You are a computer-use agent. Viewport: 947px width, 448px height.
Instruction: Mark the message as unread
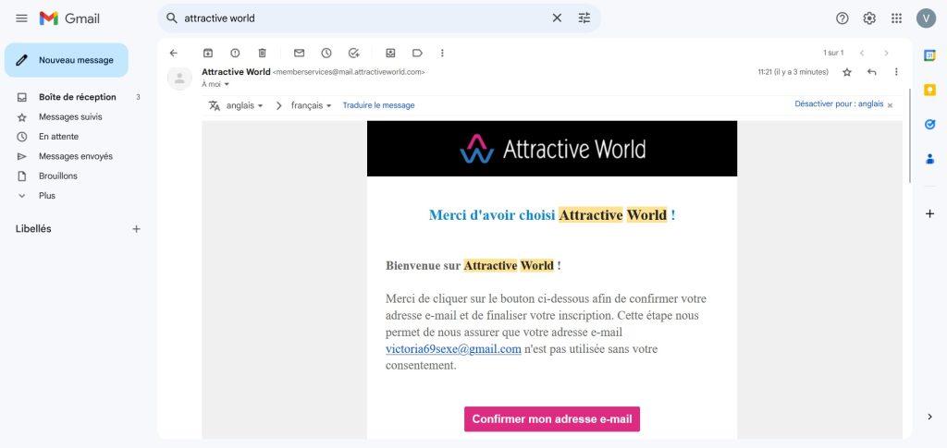click(299, 53)
